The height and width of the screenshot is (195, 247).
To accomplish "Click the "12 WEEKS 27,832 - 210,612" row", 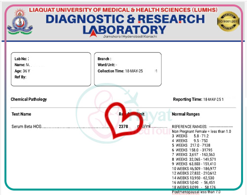I will (194, 173).
